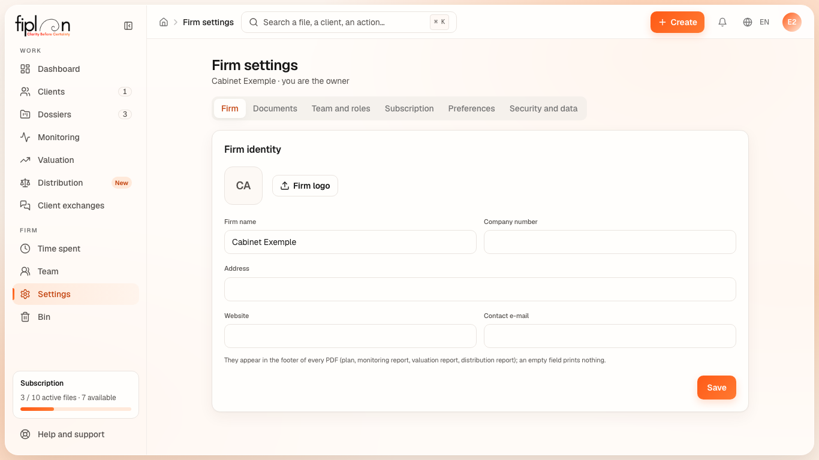
Task: Click the Time spent clock icon
Action: (x=25, y=249)
